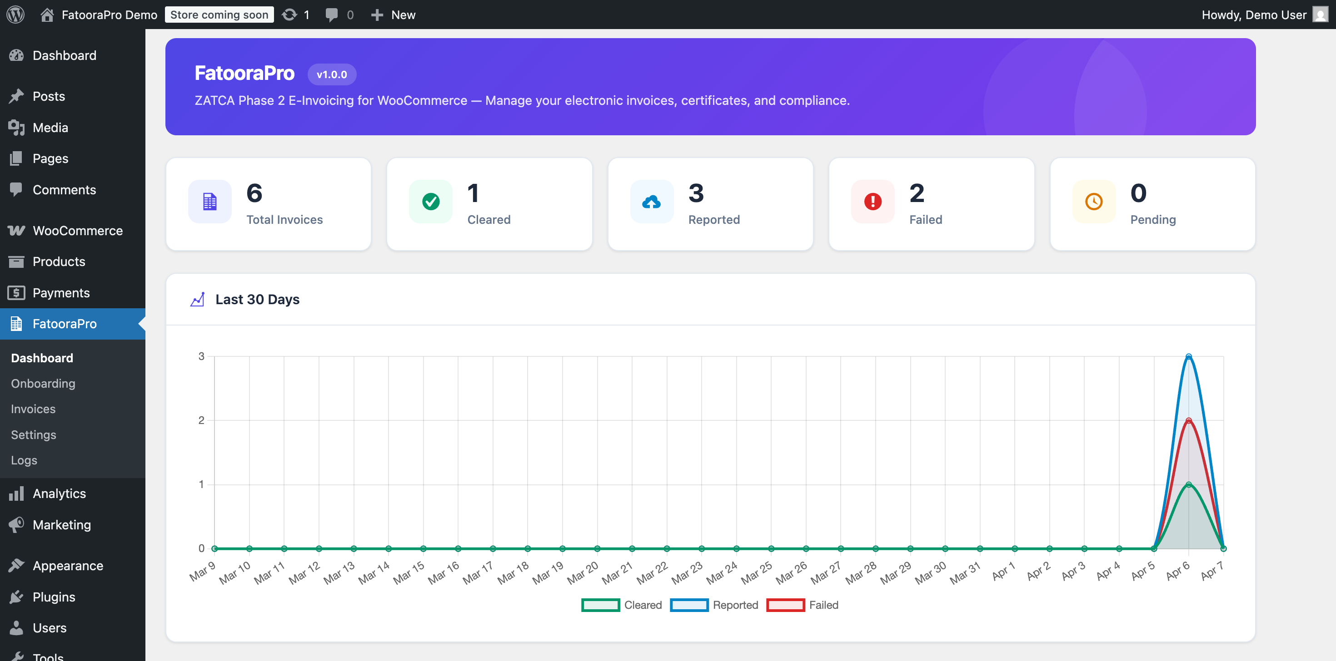This screenshot has width=1336, height=661.
Task: Click the plus icon next to New
Action: [x=377, y=15]
